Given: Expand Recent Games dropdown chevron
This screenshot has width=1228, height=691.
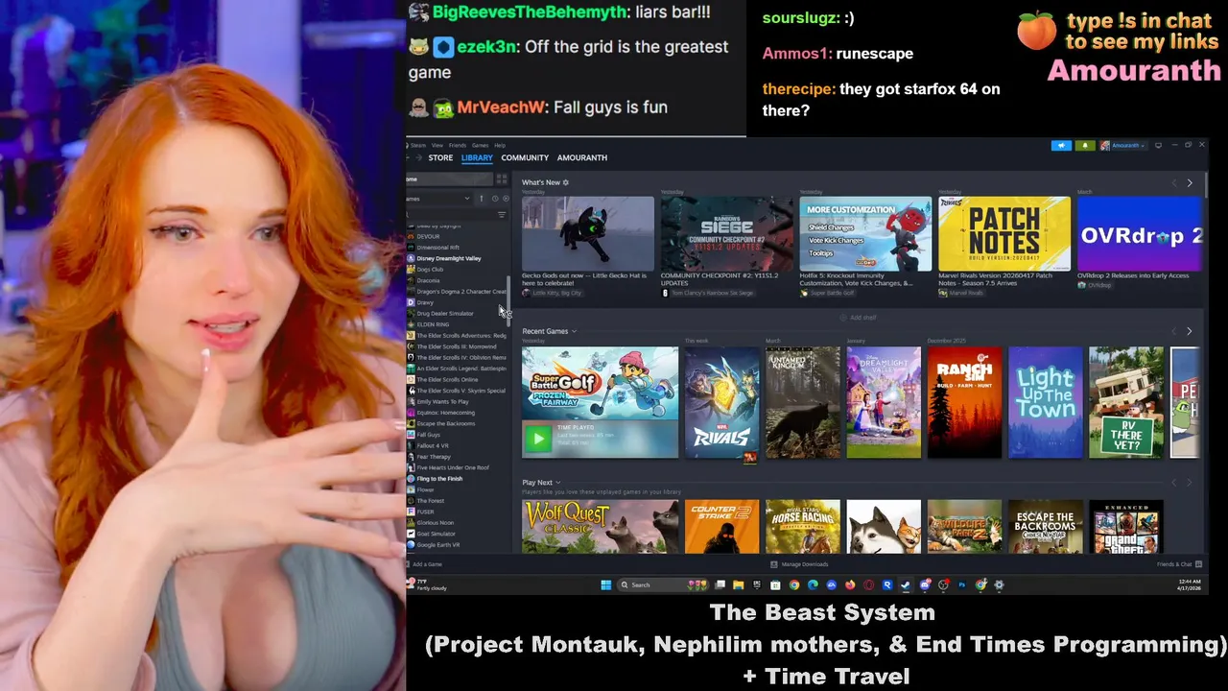Looking at the screenshot, I should [574, 331].
